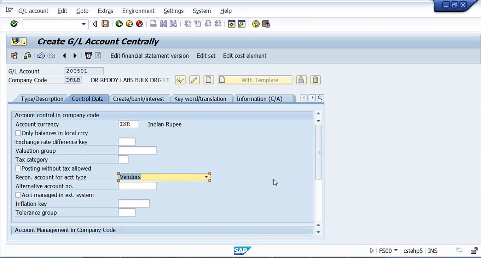Click the menu icon beside the title

(19, 41)
